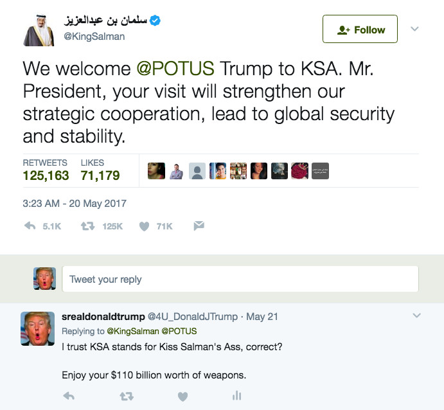Send main tweet via direct message
The height and width of the screenshot is (410, 444).
pyautogui.click(x=199, y=226)
